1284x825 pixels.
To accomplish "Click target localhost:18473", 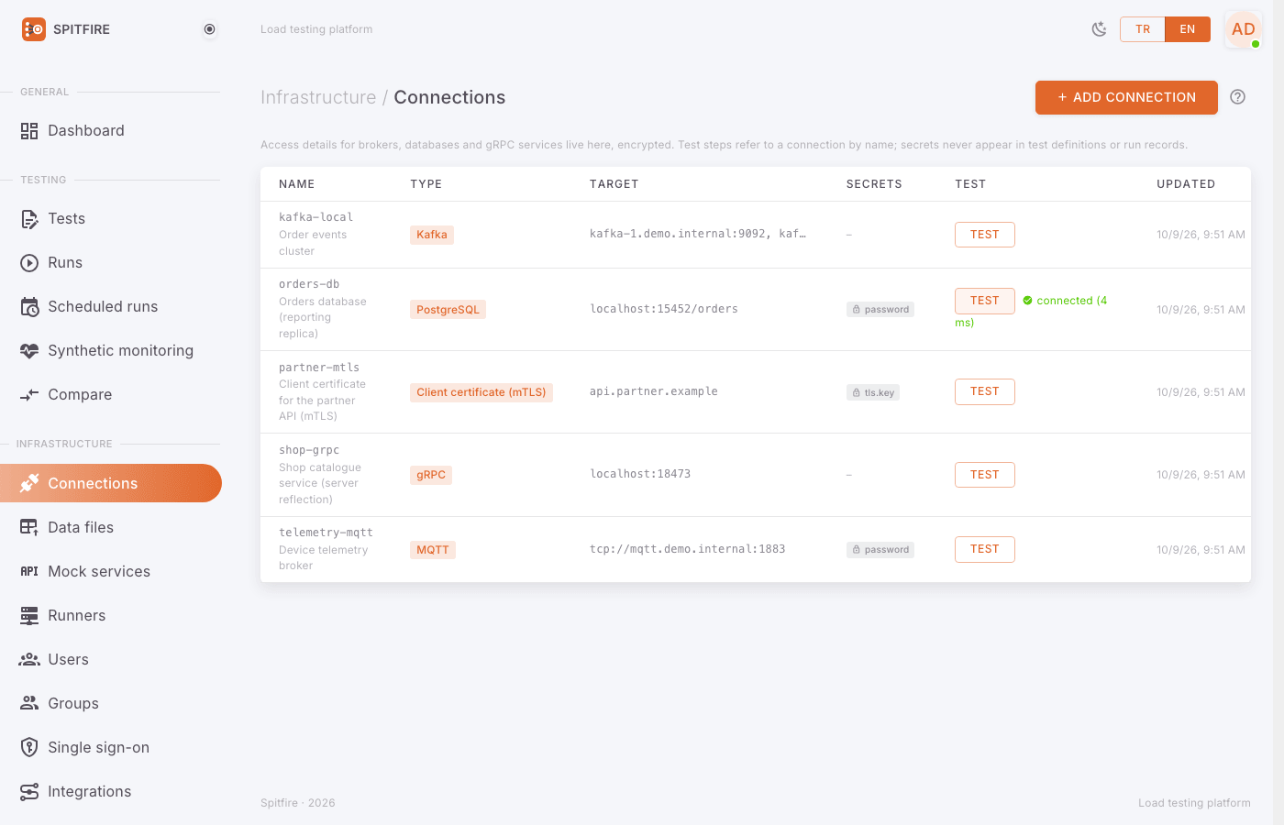I will (x=640, y=474).
